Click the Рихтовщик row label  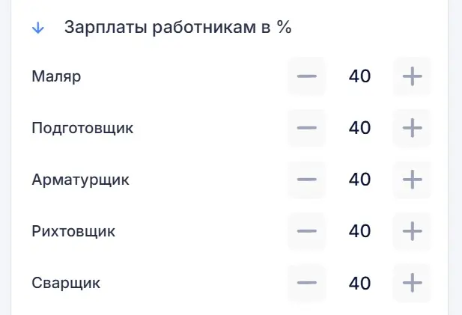[x=73, y=231]
